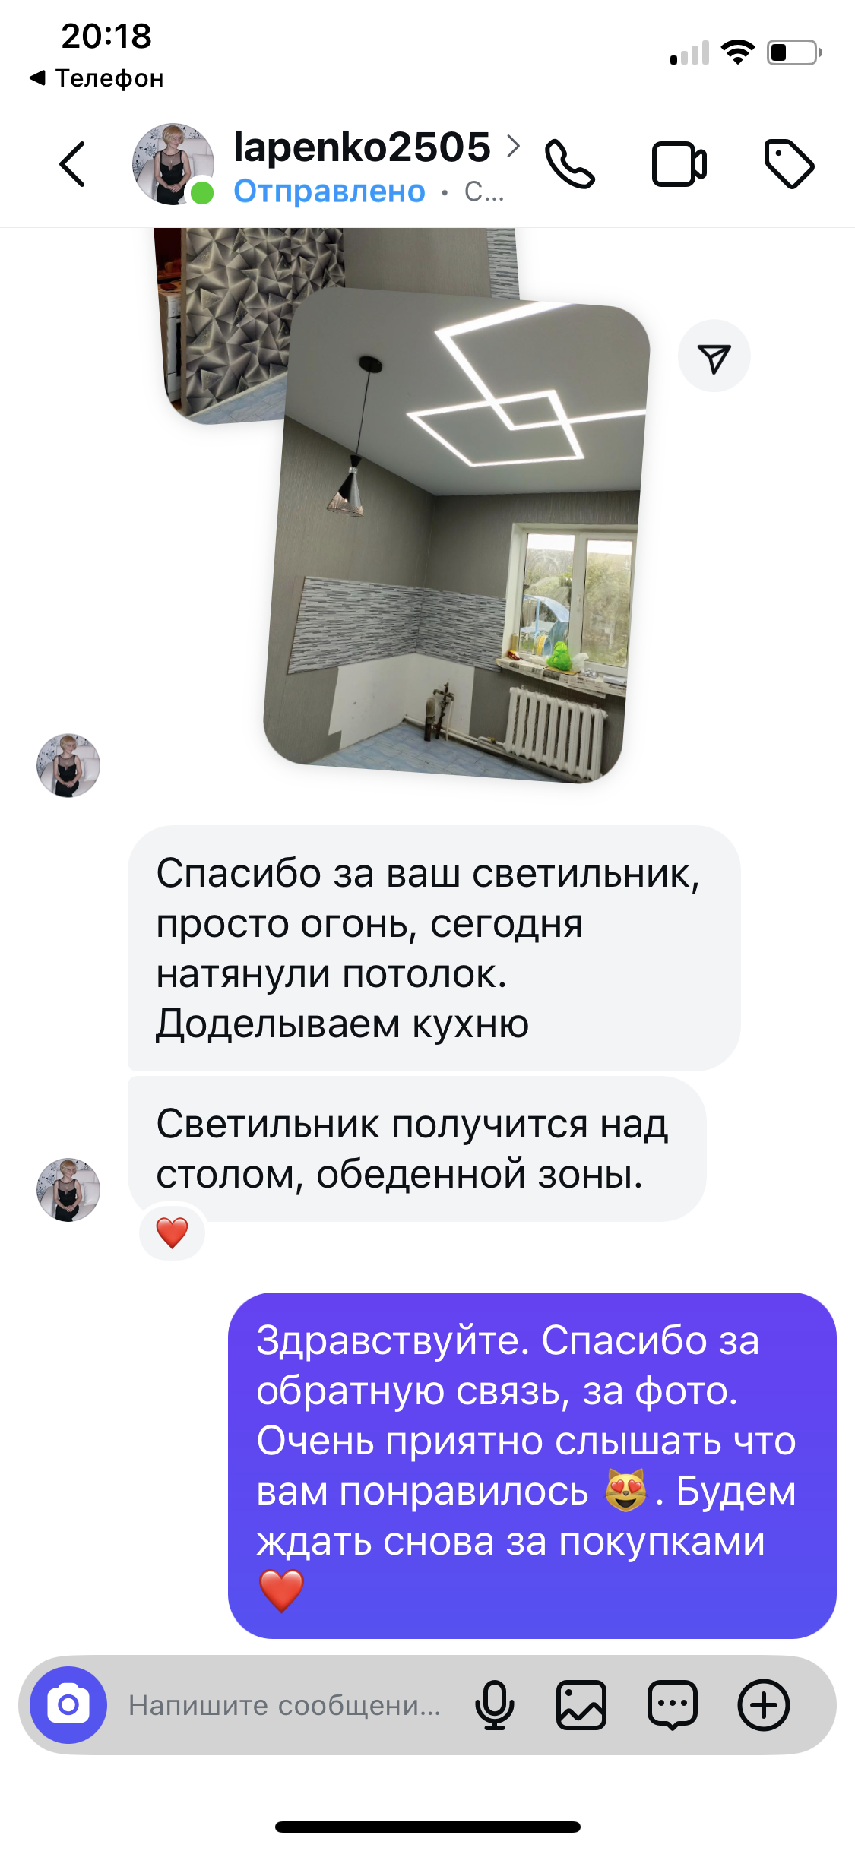This screenshot has height=1851, width=855.
Task: Start a voice call with lapenko2505
Action: pyautogui.click(x=570, y=164)
